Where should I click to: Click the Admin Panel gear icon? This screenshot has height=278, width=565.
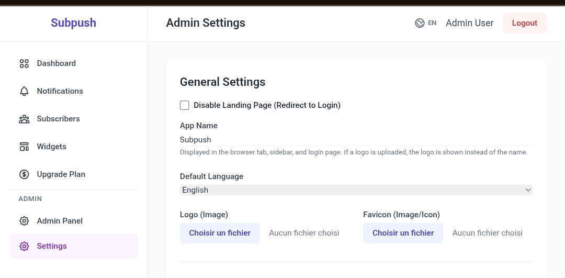point(24,221)
